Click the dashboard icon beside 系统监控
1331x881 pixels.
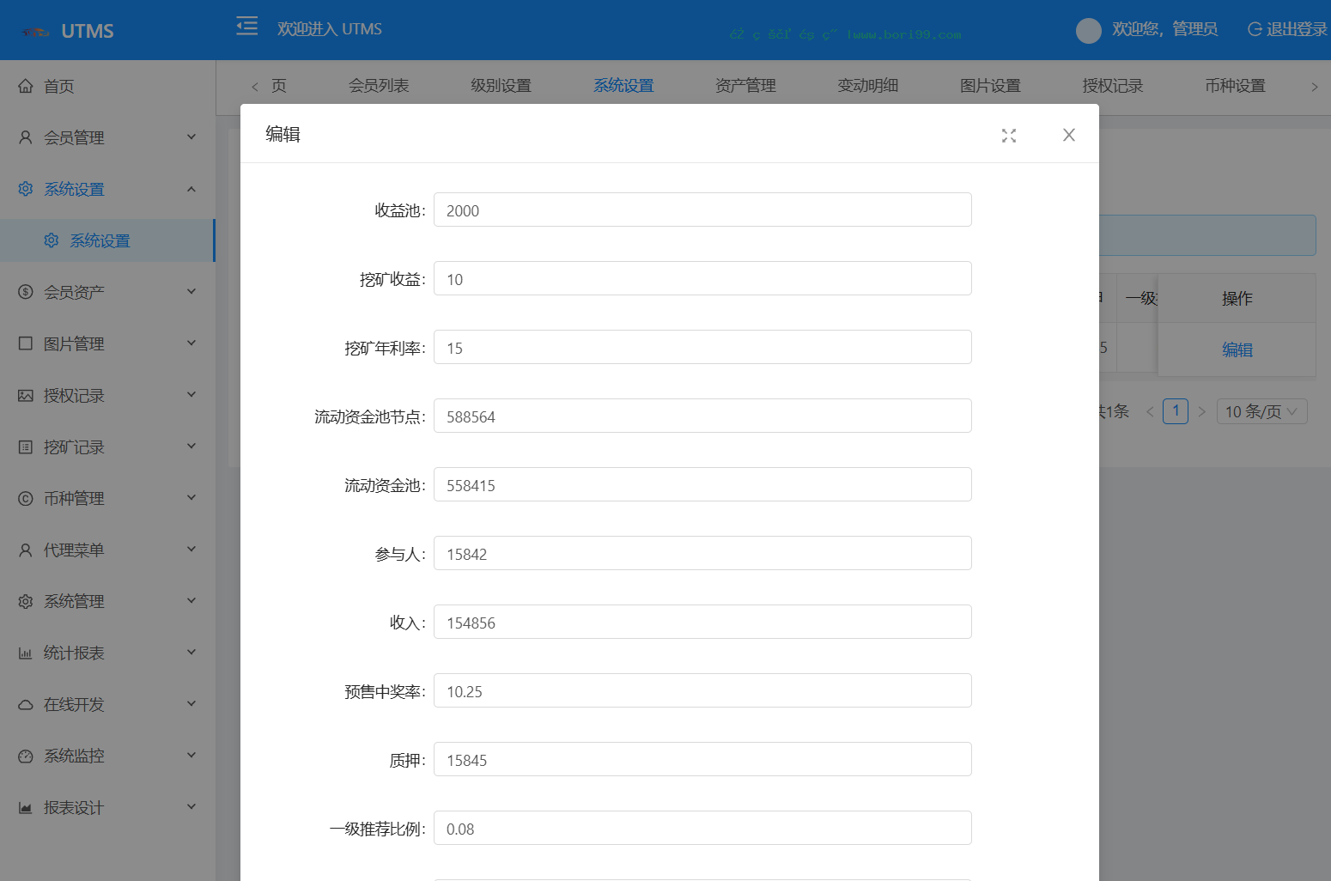tap(26, 756)
